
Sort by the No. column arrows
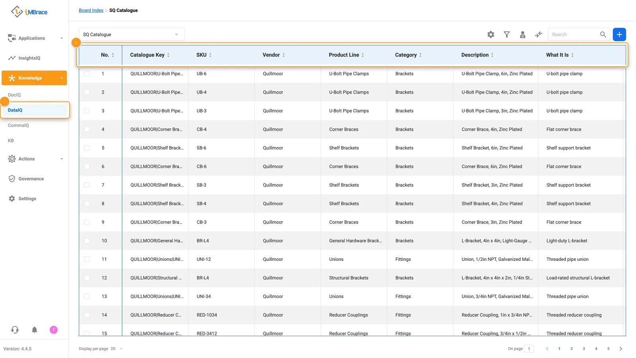tap(113, 55)
